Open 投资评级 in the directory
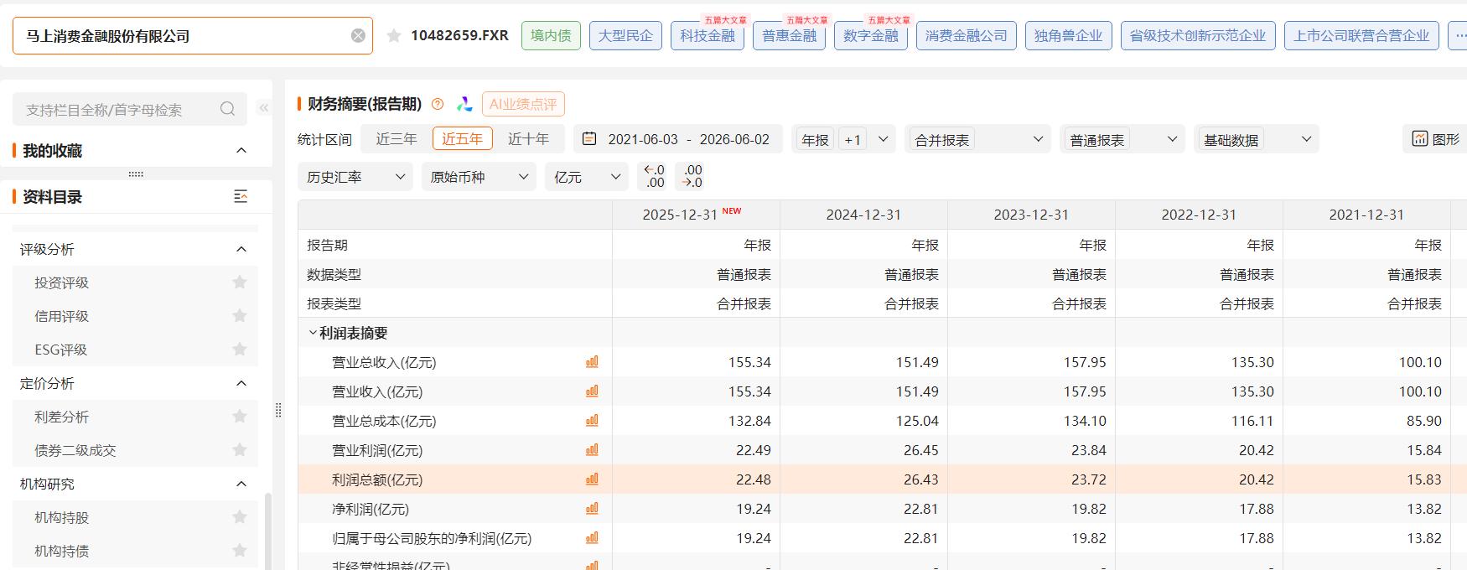 (61, 282)
